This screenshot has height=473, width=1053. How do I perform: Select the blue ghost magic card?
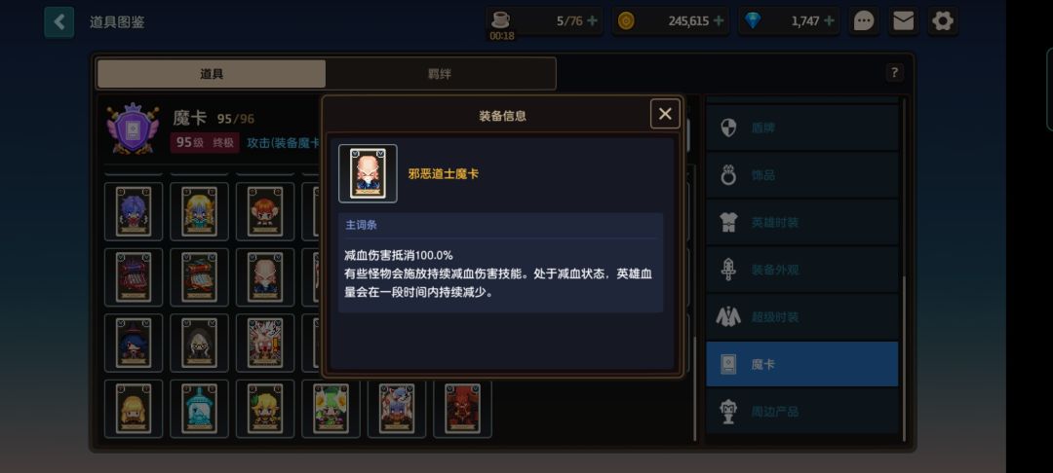click(200, 409)
